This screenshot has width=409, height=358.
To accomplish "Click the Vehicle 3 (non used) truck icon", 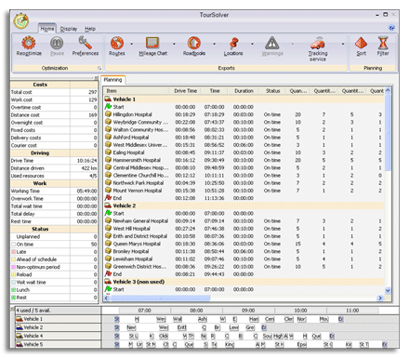I will pyautogui.click(x=108, y=282).
